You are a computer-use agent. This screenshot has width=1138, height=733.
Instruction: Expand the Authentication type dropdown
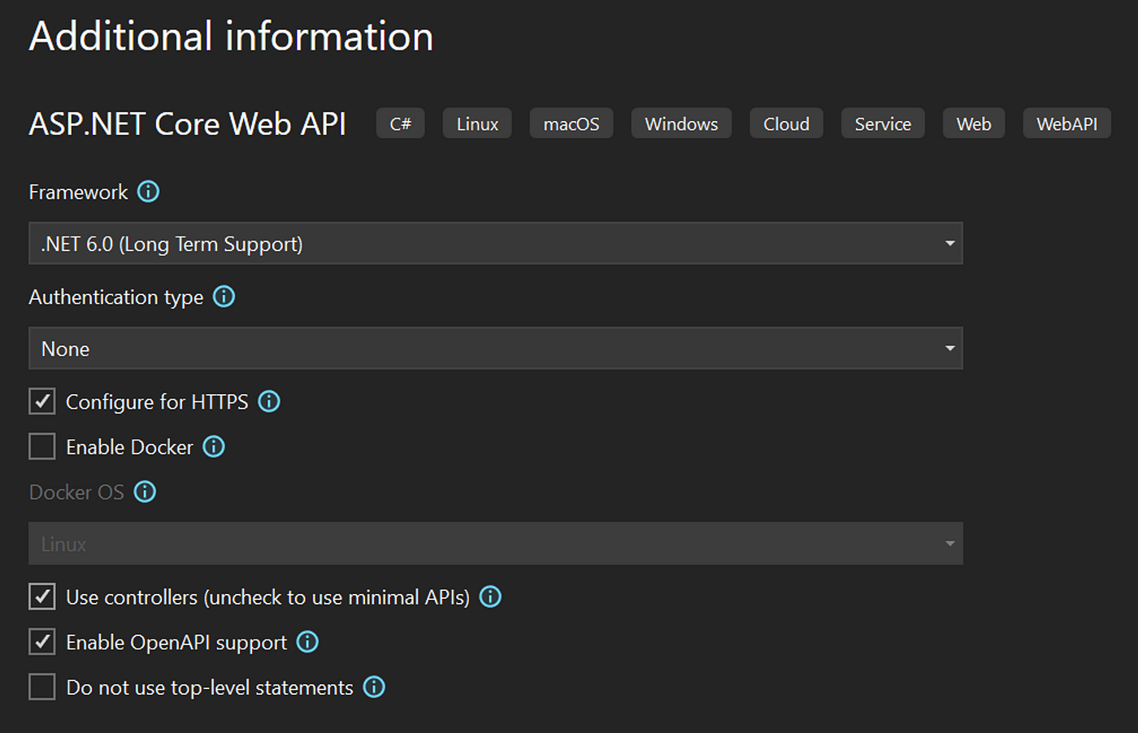click(495, 349)
